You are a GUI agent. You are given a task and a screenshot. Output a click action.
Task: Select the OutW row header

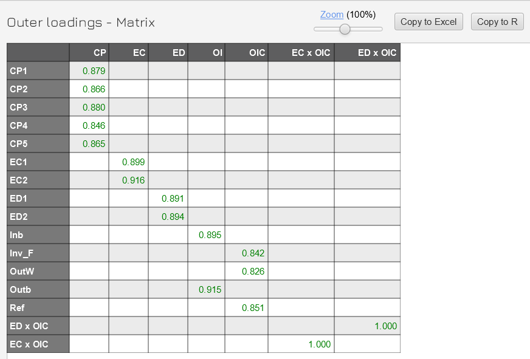pos(38,272)
